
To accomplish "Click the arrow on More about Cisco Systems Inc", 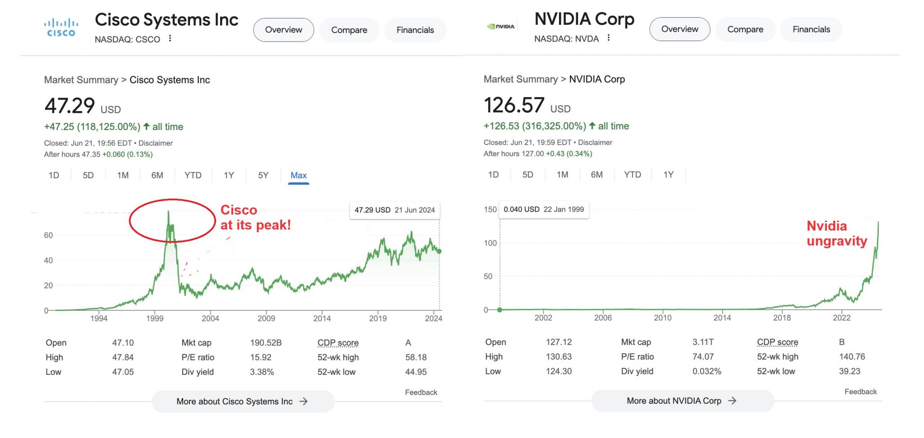I will point(304,401).
